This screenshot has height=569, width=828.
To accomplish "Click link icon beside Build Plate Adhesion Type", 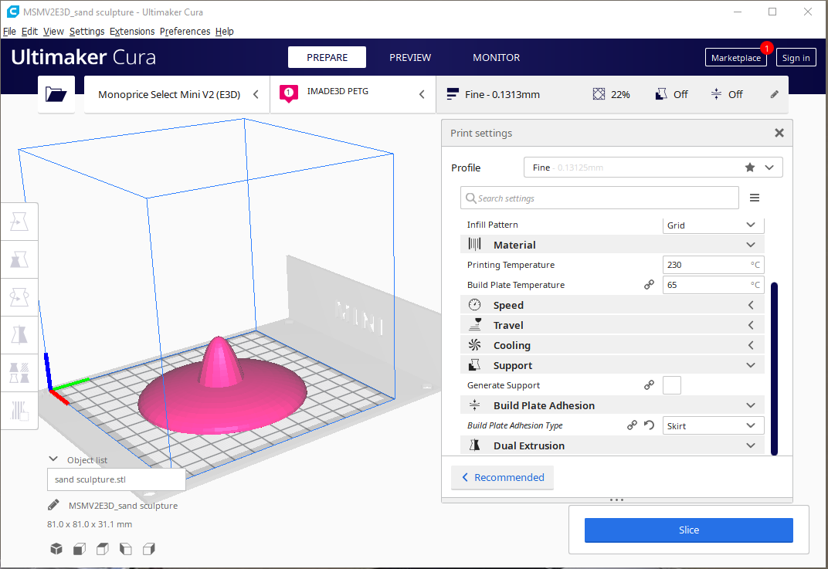I will point(632,425).
